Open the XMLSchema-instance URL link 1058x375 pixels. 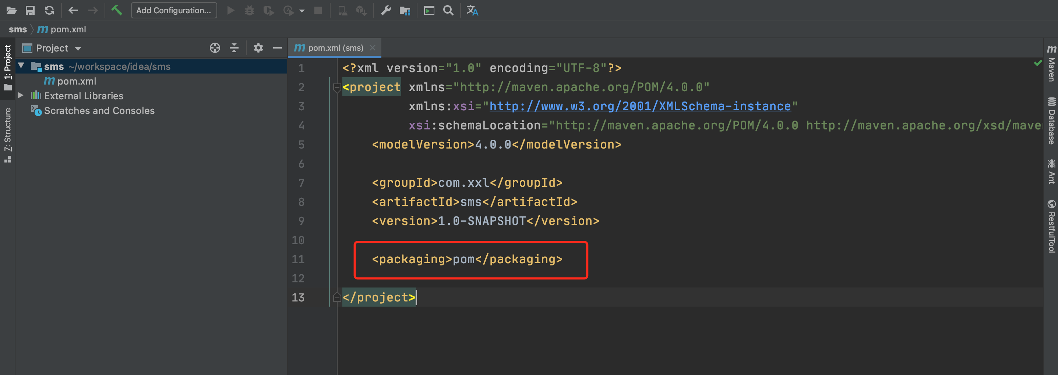[639, 106]
